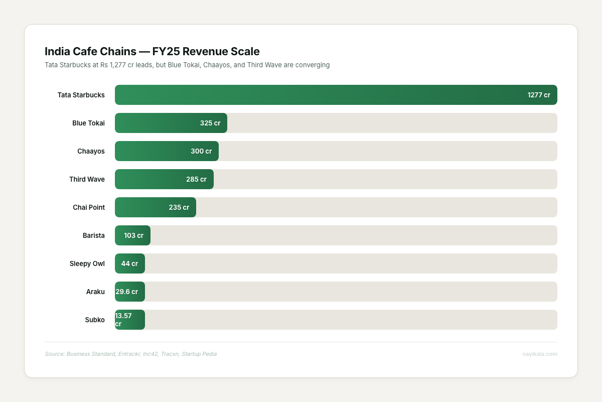Click the Chaayos green bar

167,151
